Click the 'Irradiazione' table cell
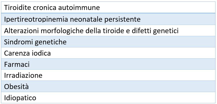Image resolution: width=217 pixels, height=104 pixels. pos(108,75)
